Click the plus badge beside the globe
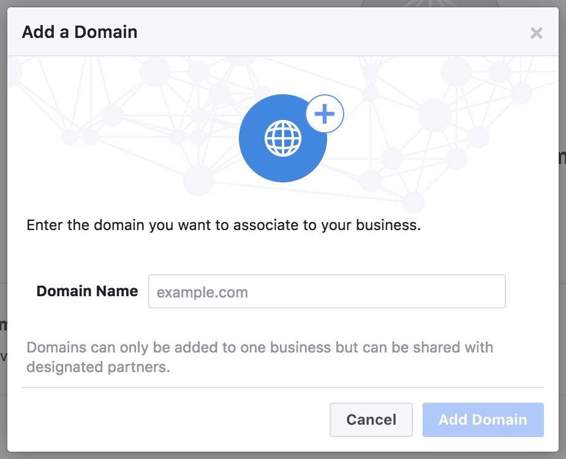566x459 pixels. pos(325,114)
